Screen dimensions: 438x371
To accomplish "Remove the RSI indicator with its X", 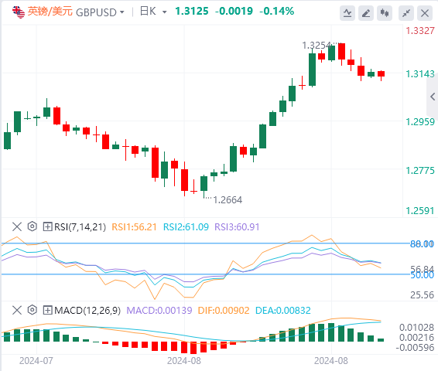I will click(17, 226).
